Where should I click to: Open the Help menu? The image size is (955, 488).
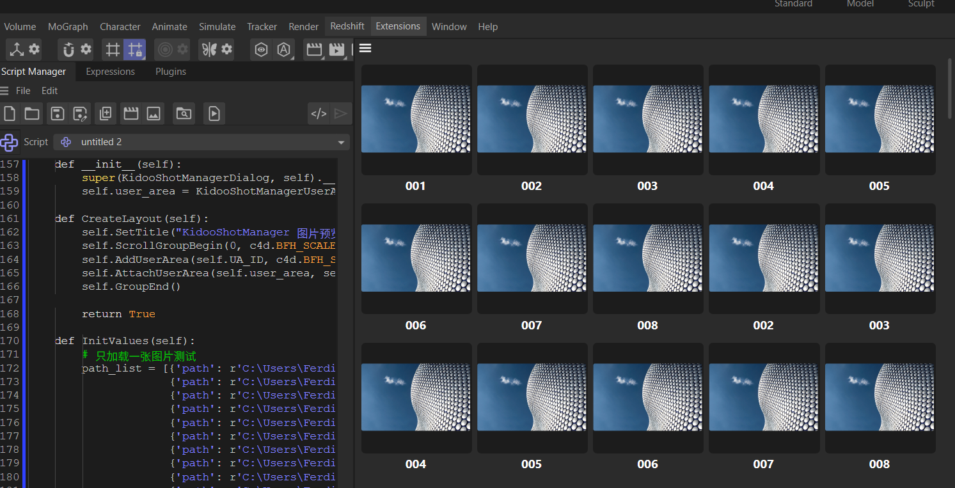[x=487, y=27]
